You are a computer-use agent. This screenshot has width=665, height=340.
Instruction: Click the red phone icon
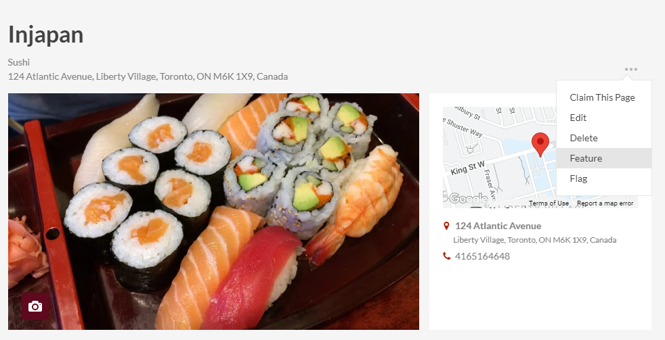coord(446,256)
